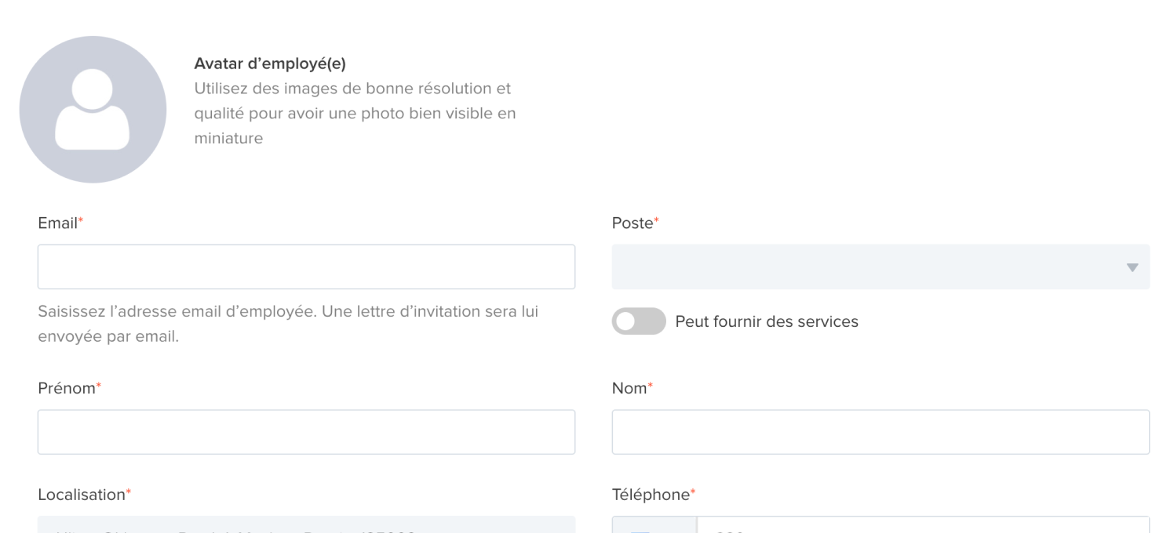This screenshot has width=1163, height=533.
Task: Click the Localisation field
Action: [306, 525]
